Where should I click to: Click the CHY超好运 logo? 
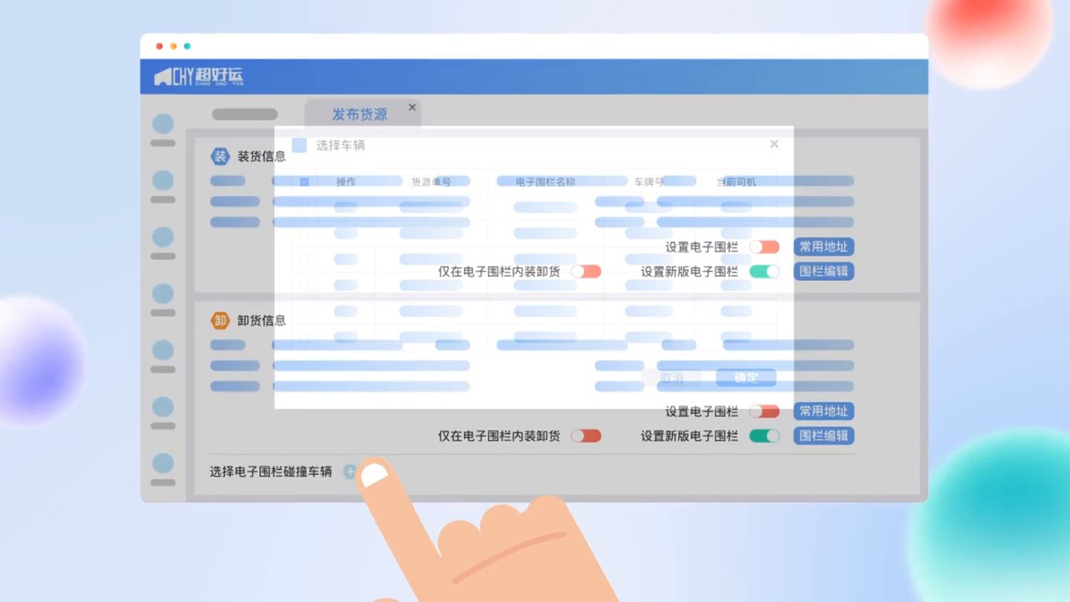pos(198,77)
